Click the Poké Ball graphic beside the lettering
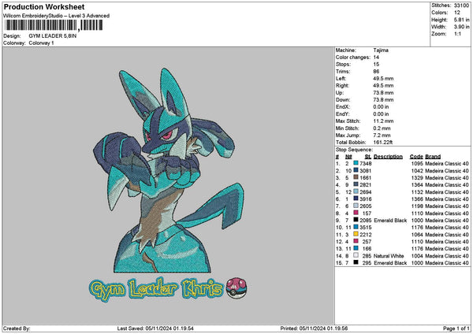This screenshot has width=473, height=334. [x=236, y=288]
